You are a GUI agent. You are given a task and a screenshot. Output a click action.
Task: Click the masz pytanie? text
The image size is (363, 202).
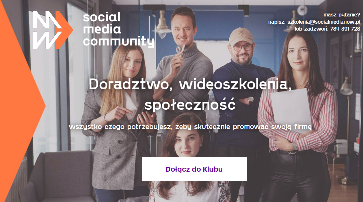[342, 15]
